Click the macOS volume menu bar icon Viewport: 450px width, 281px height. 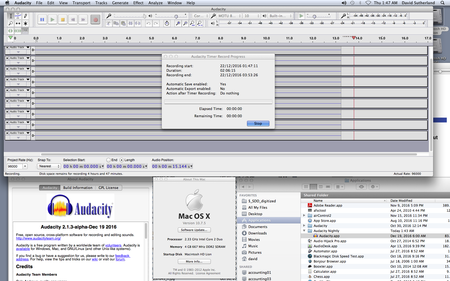pyautogui.click(x=344, y=3)
